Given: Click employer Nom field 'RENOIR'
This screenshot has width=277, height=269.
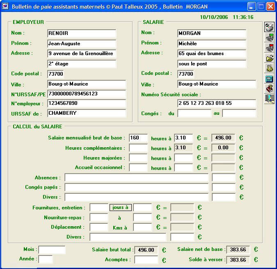Looking at the screenshot, I should [82, 33].
